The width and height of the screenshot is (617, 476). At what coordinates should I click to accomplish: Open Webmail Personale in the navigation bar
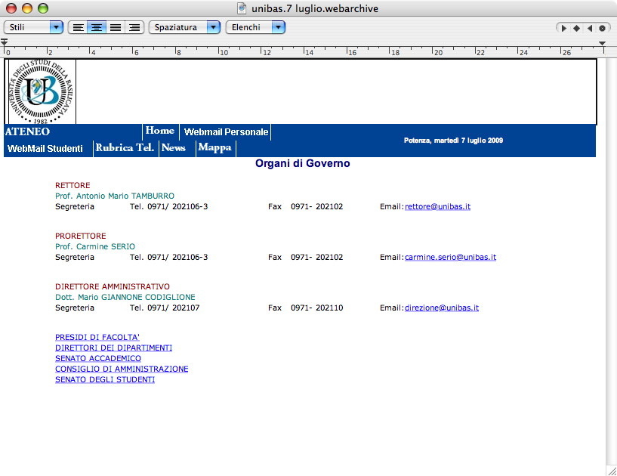pyautogui.click(x=226, y=131)
